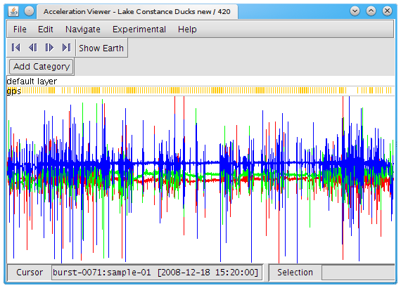Maximize the Acceleration Viewer window

371,11
